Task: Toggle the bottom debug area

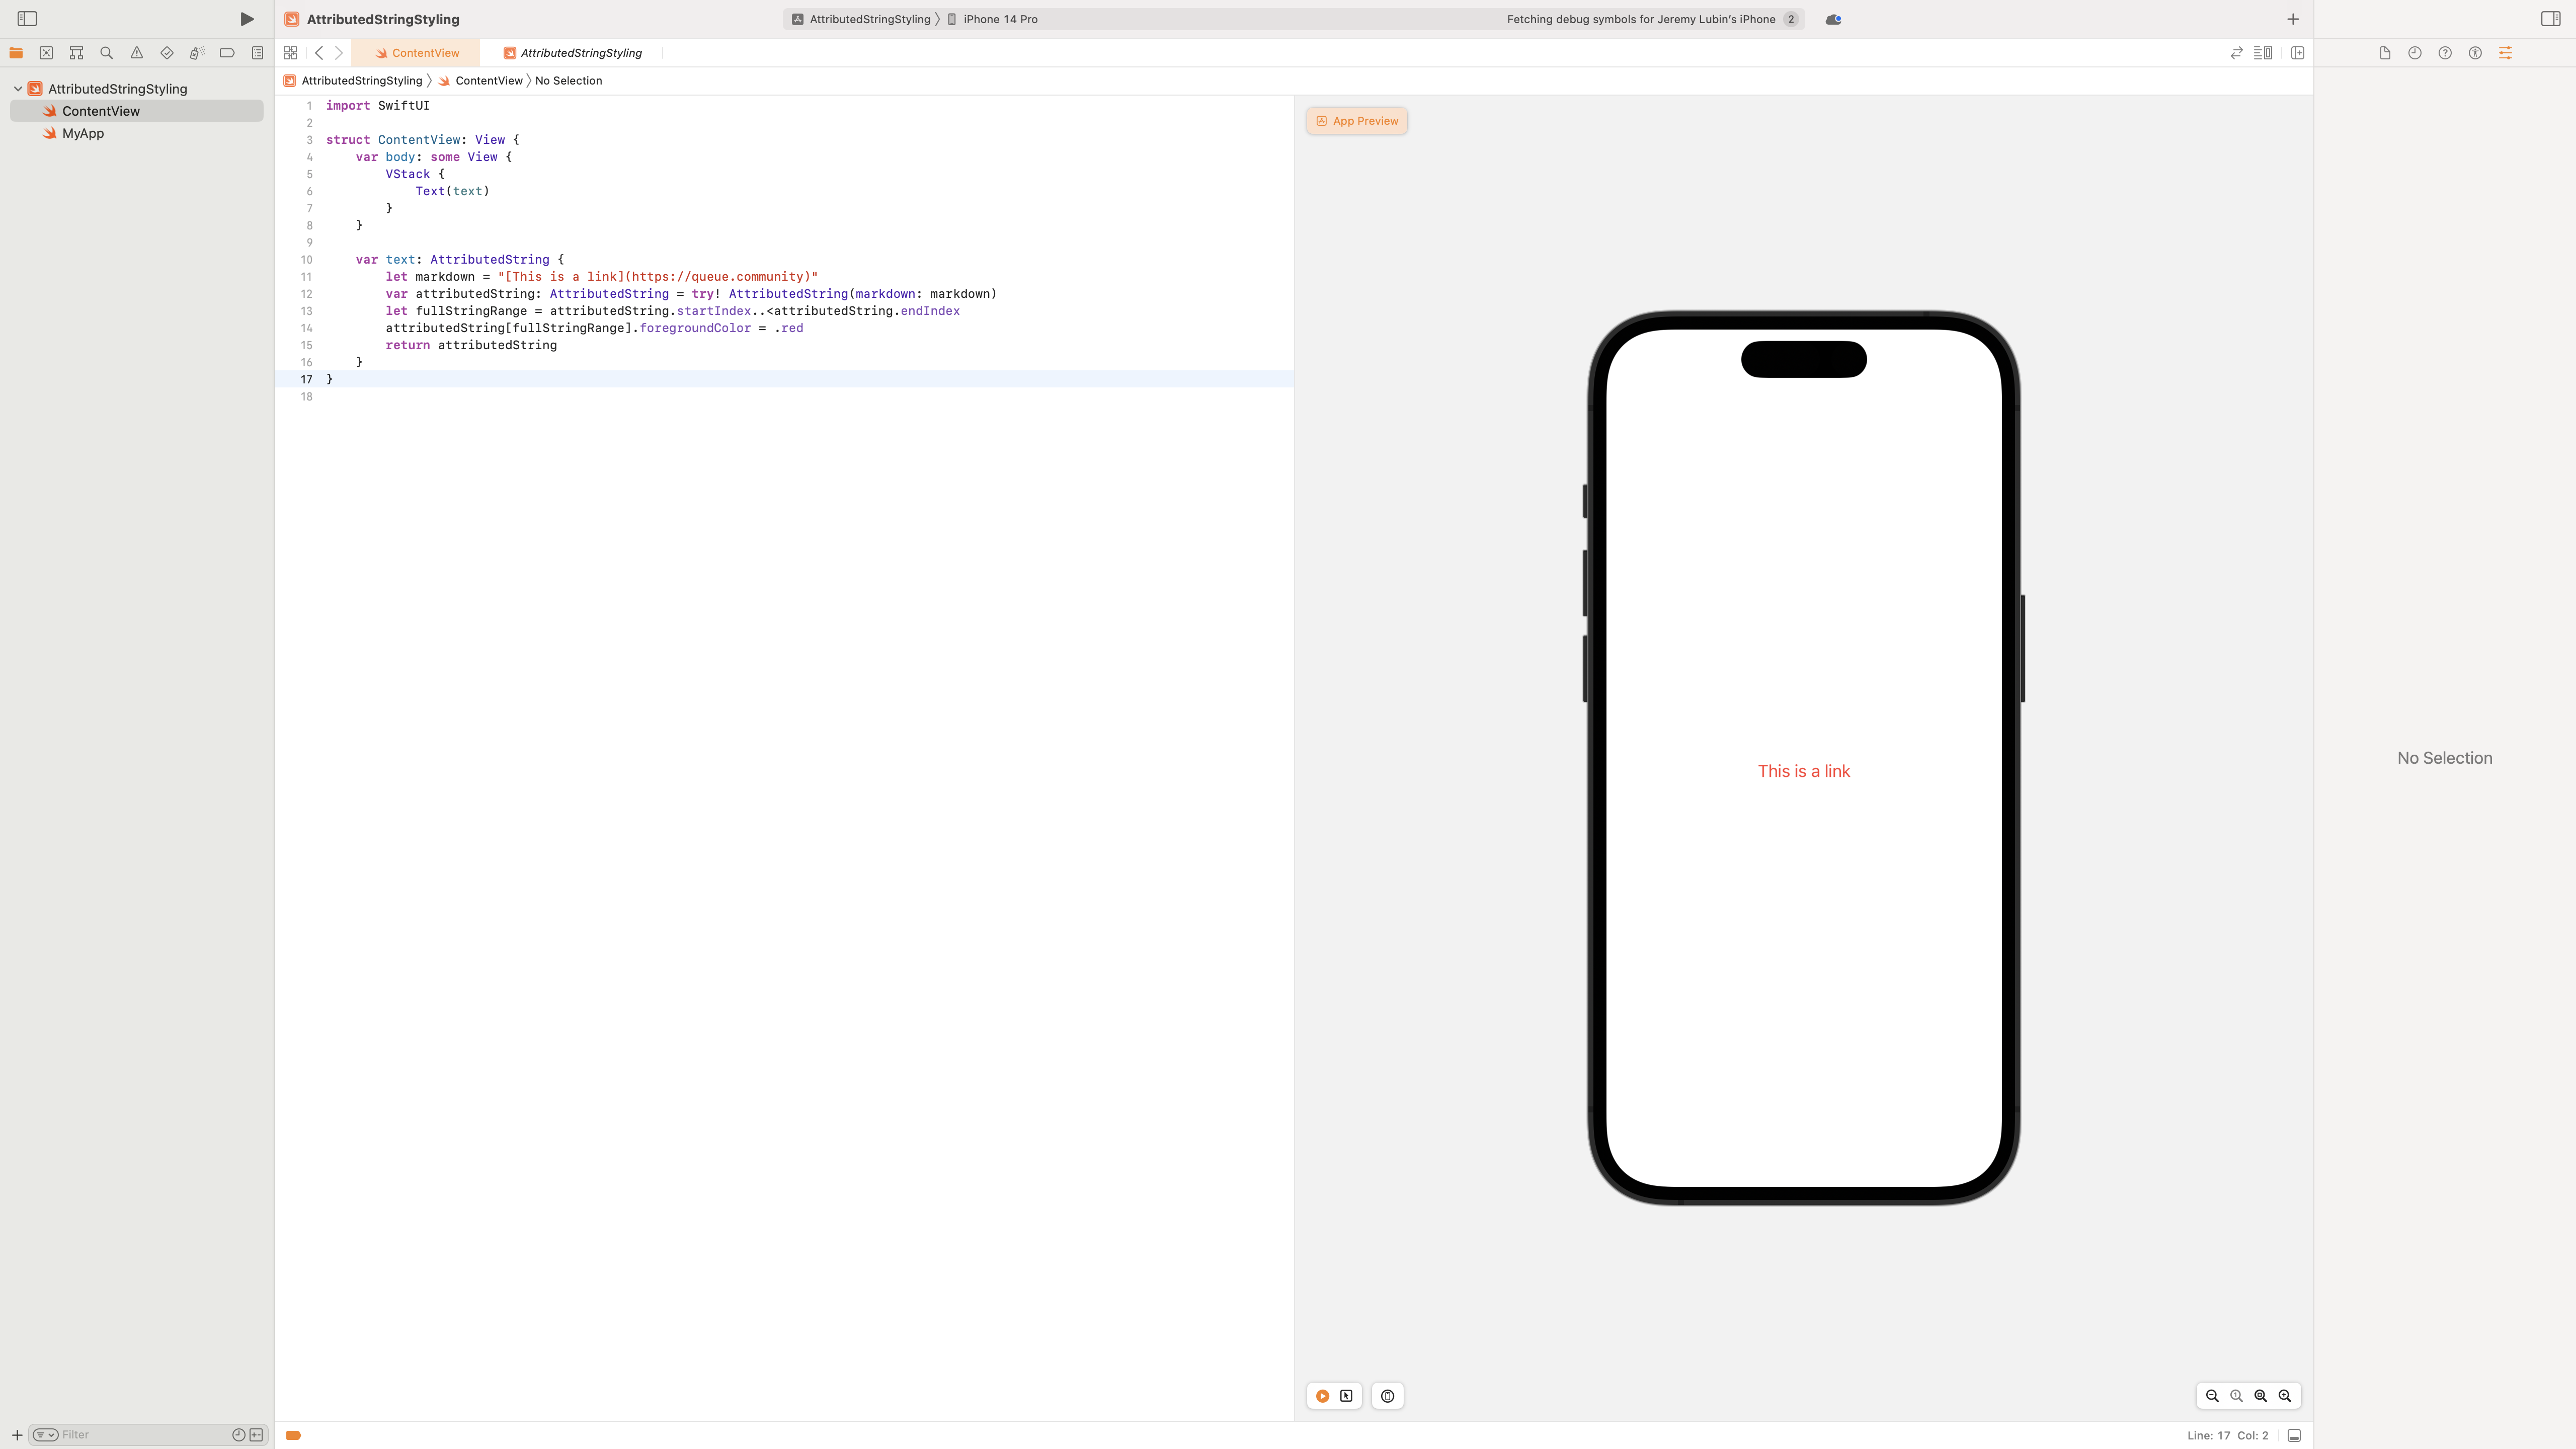Action: 2294,1435
